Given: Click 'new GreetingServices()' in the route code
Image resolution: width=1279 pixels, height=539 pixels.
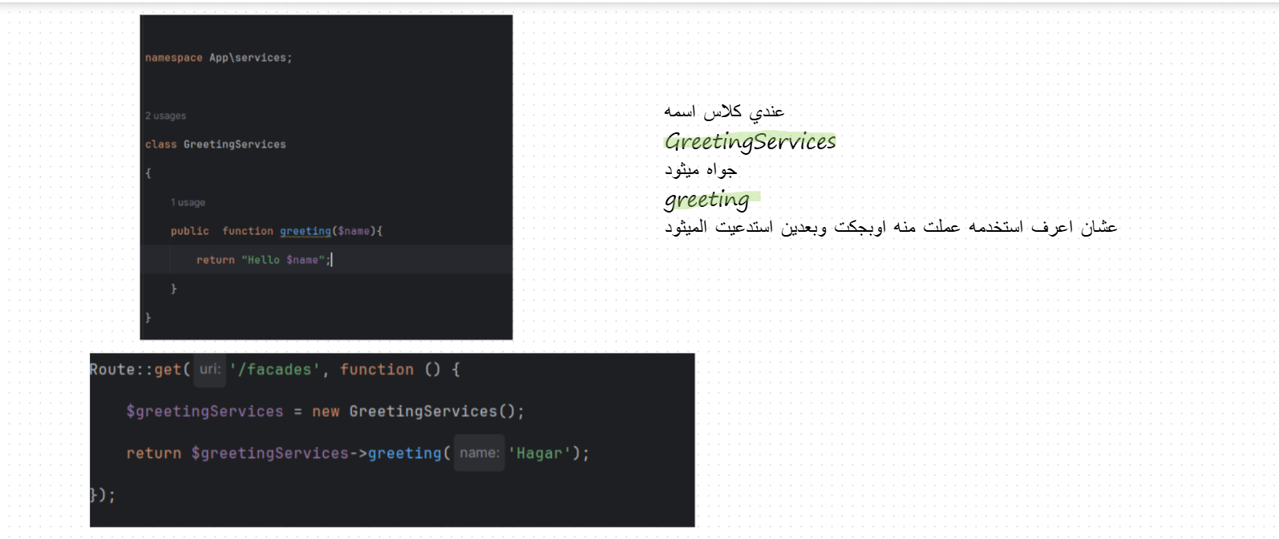Looking at the screenshot, I should [417, 411].
